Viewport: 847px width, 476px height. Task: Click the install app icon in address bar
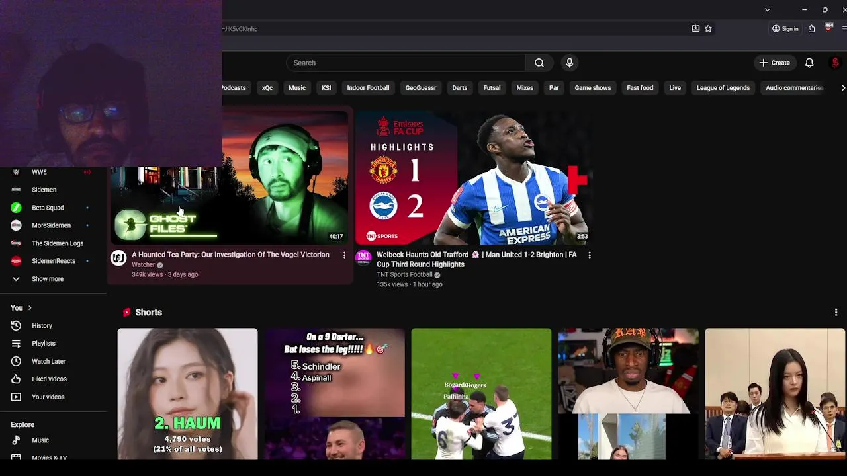tap(695, 28)
